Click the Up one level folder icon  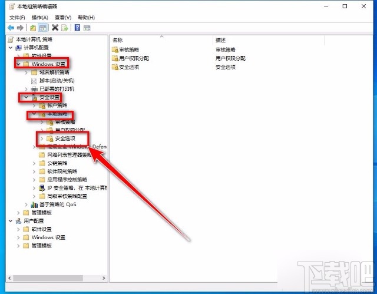tap(33, 28)
